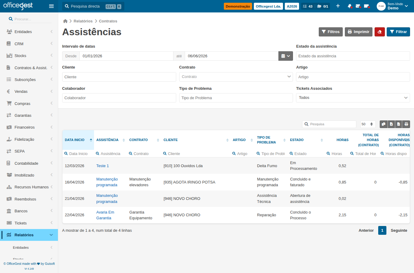Toggle sidebar with the hamburger menu icon

tap(51, 6)
